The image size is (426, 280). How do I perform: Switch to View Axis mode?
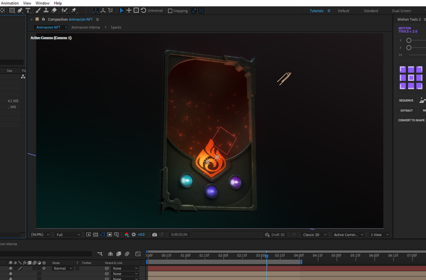110,11
